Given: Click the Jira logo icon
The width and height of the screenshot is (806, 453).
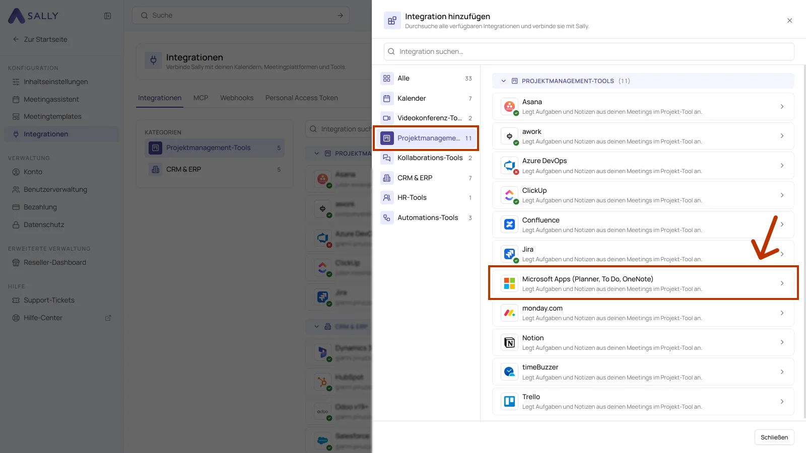Looking at the screenshot, I should [x=509, y=254].
